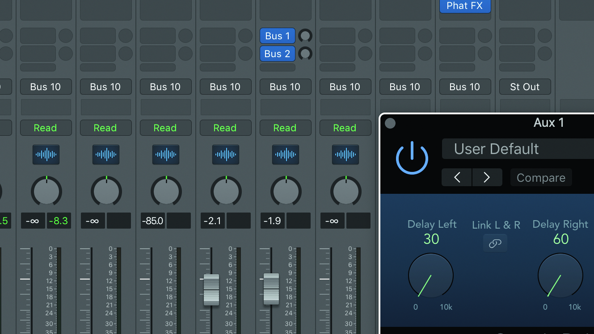Go to next preset in Aux 1 plugin
Viewport: 594px width, 334px height.
pos(487,178)
